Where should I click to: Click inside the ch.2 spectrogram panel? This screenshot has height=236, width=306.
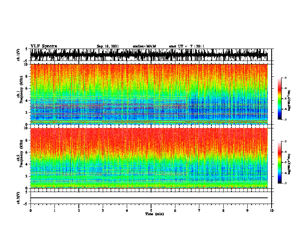149,158
